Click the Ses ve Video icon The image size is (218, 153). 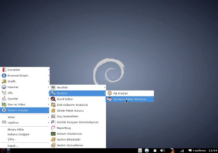(4, 105)
